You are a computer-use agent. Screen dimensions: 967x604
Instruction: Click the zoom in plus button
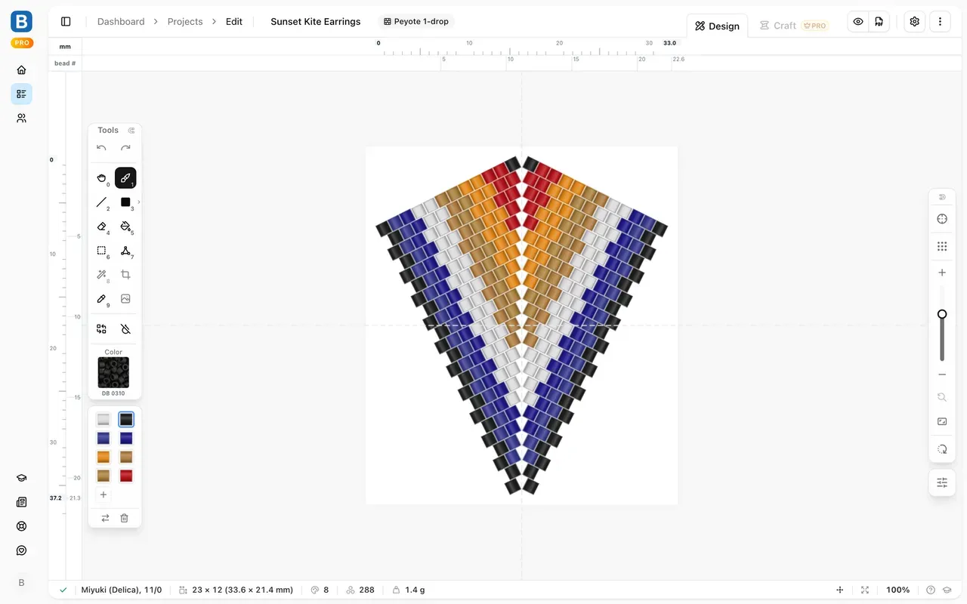click(x=942, y=273)
